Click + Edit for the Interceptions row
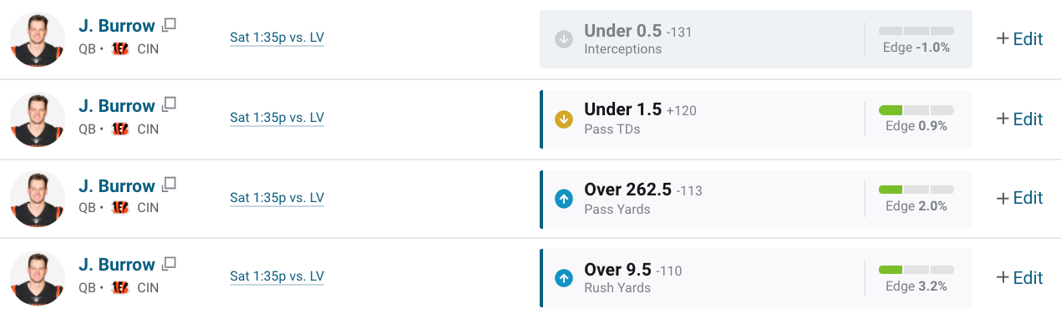 pyautogui.click(x=1019, y=38)
